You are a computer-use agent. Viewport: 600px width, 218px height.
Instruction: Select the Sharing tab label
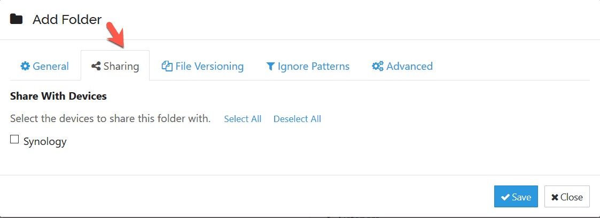coord(121,67)
